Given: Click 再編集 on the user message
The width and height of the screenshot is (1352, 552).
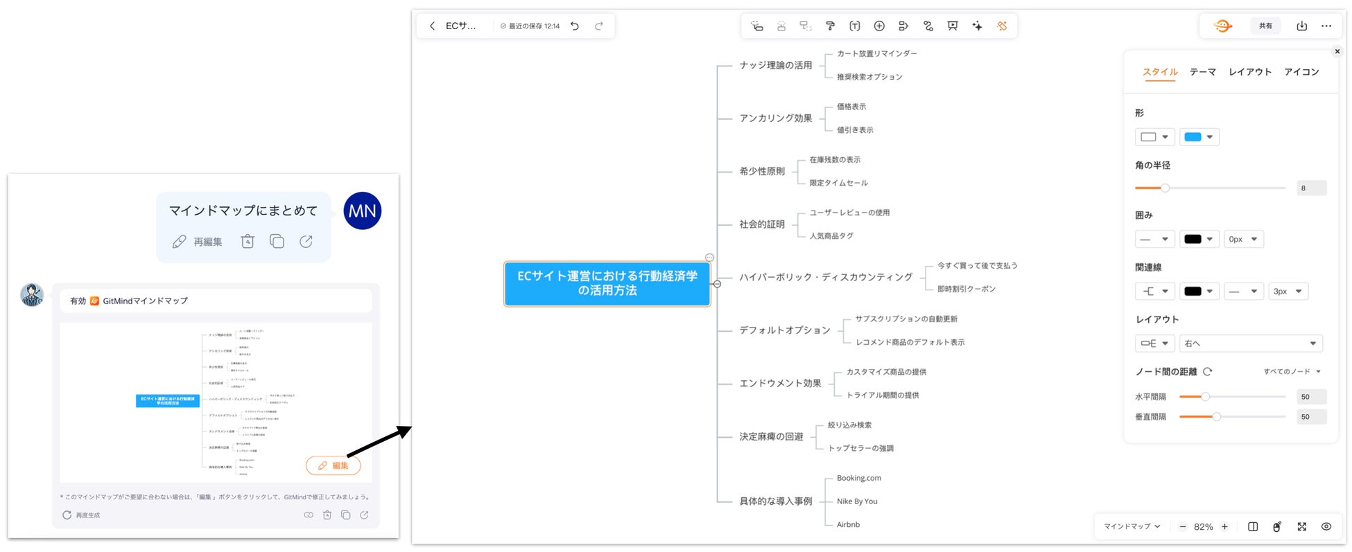Looking at the screenshot, I should tap(198, 242).
